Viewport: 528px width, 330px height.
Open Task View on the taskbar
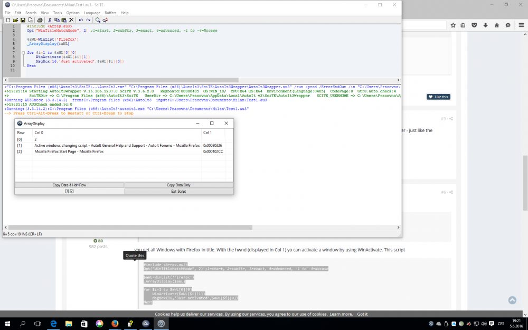coord(37,324)
